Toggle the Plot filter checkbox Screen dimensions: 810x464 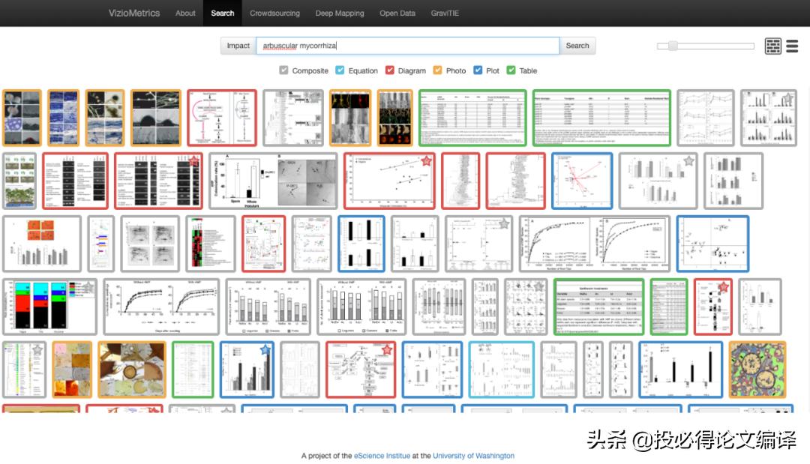(x=478, y=70)
